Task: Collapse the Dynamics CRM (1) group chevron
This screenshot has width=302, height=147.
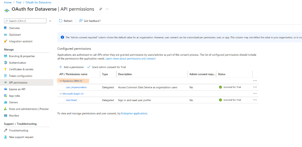Action: click(x=61, y=81)
